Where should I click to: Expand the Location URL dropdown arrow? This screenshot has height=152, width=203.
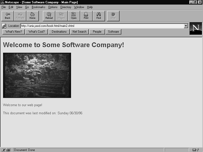tap(186, 26)
